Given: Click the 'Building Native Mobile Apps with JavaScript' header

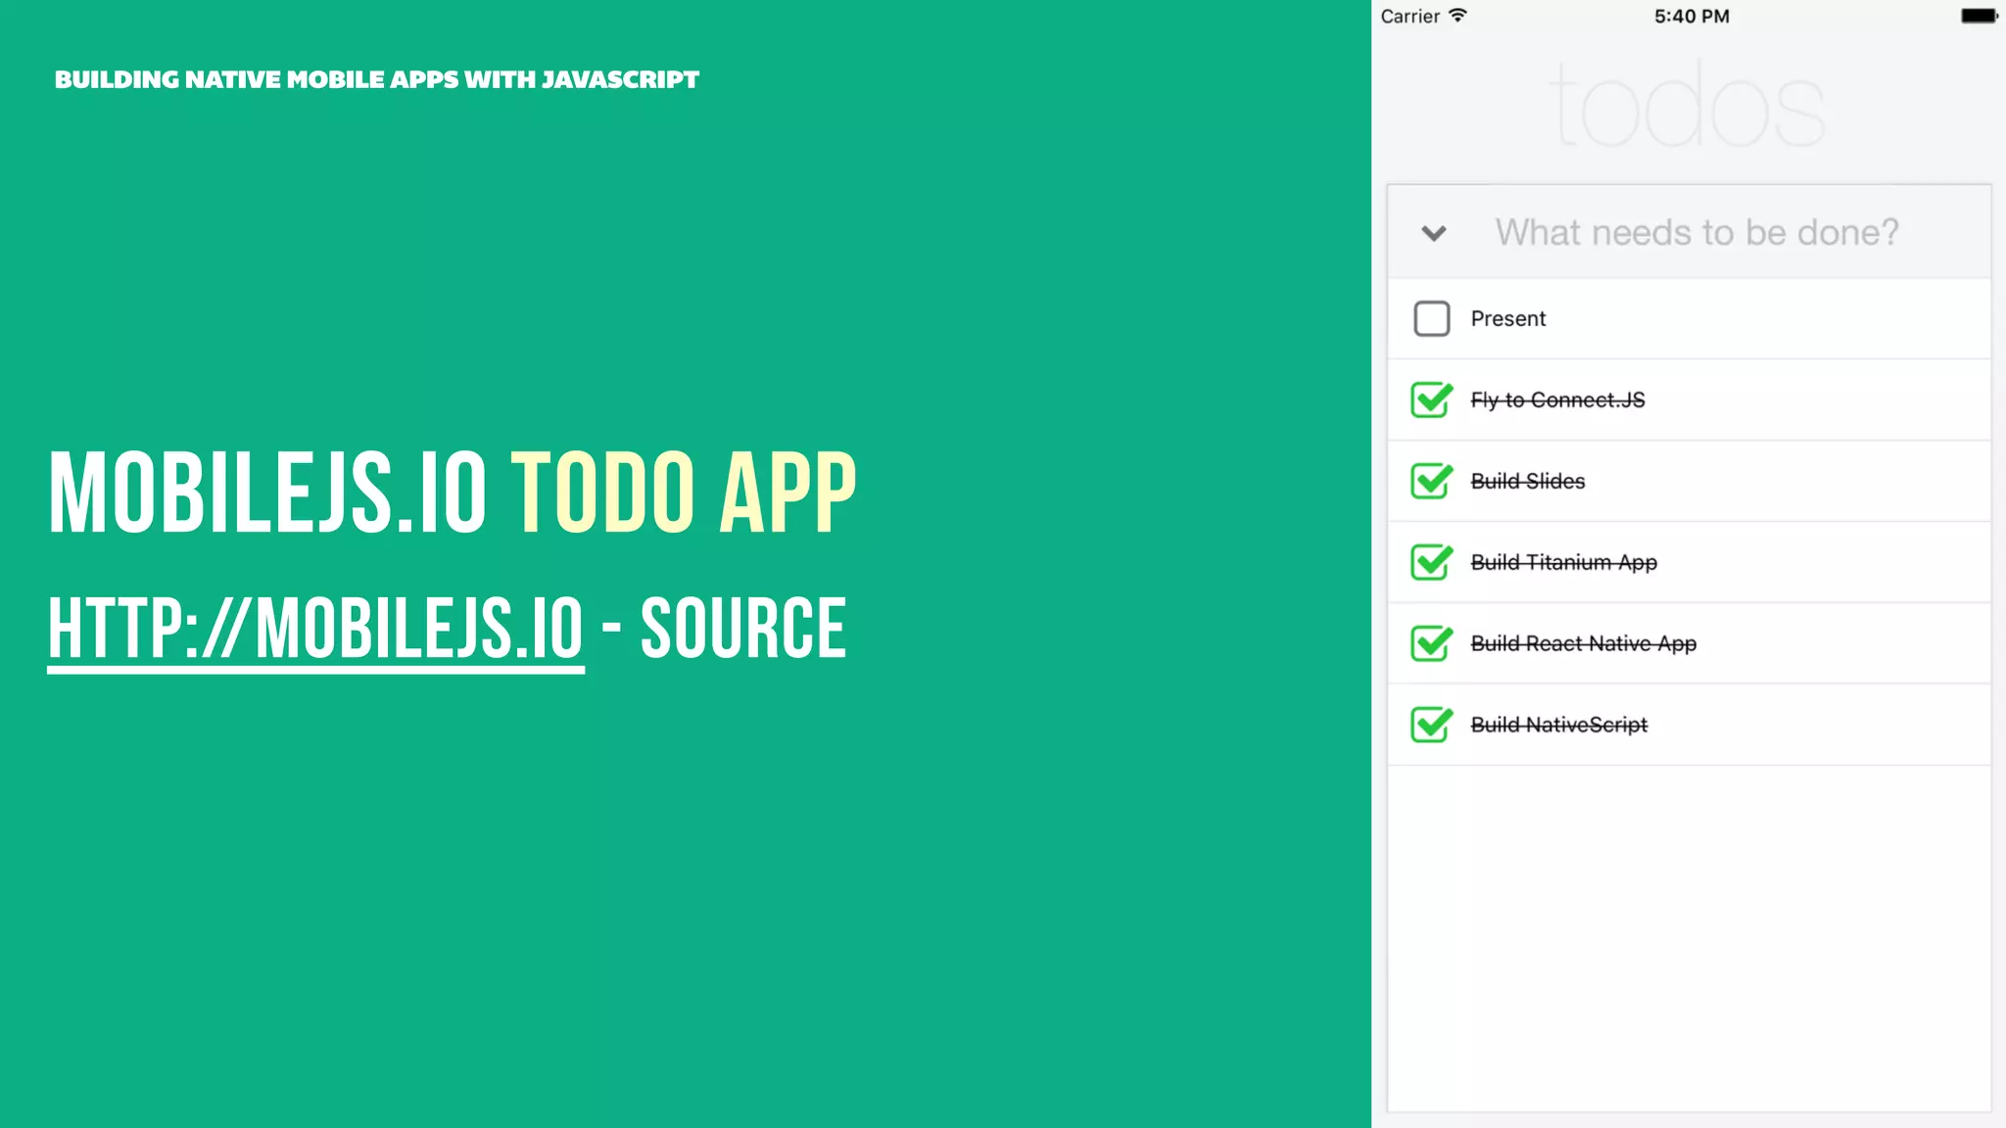Looking at the screenshot, I should pyautogui.click(x=377, y=79).
